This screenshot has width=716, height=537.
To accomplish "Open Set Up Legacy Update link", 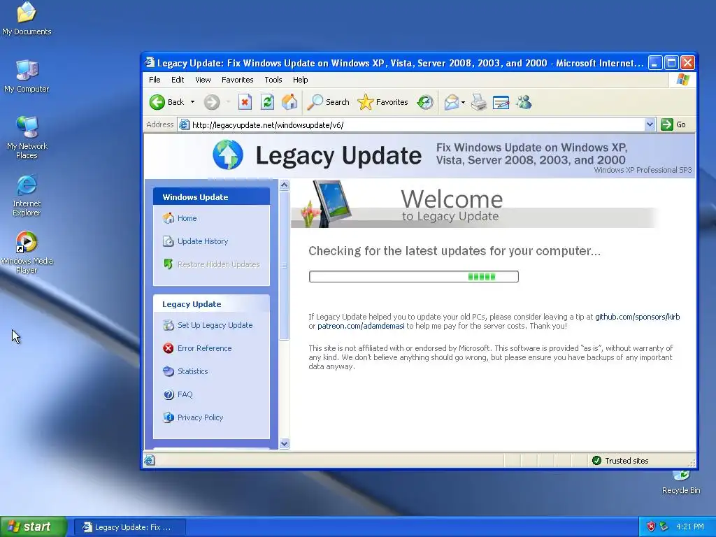I will pyautogui.click(x=215, y=325).
